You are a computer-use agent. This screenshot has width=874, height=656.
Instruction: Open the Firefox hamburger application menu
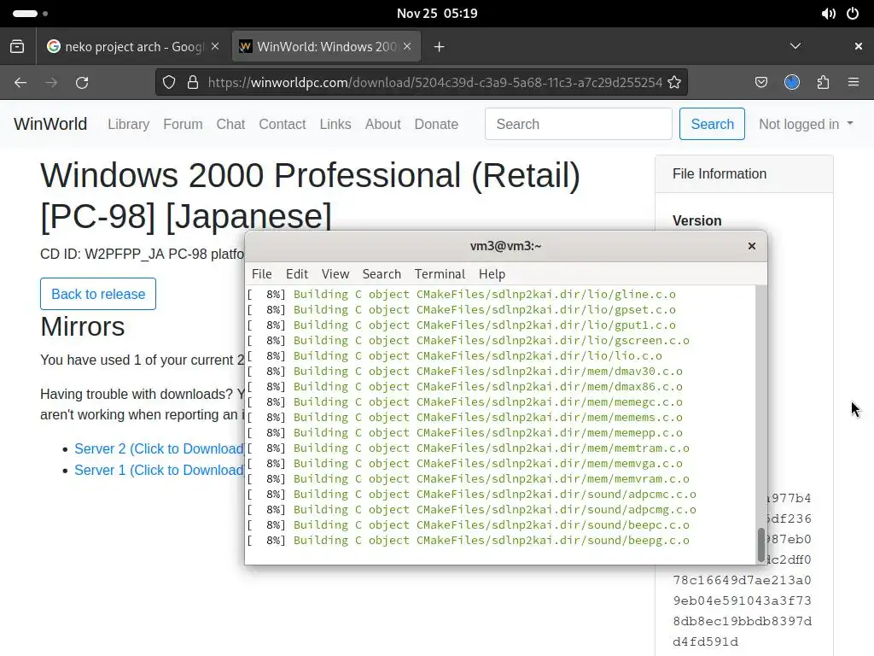(x=854, y=83)
